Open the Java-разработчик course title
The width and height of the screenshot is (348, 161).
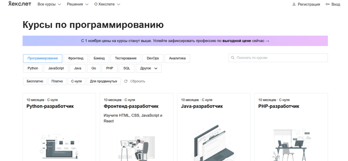coord(202,106)
